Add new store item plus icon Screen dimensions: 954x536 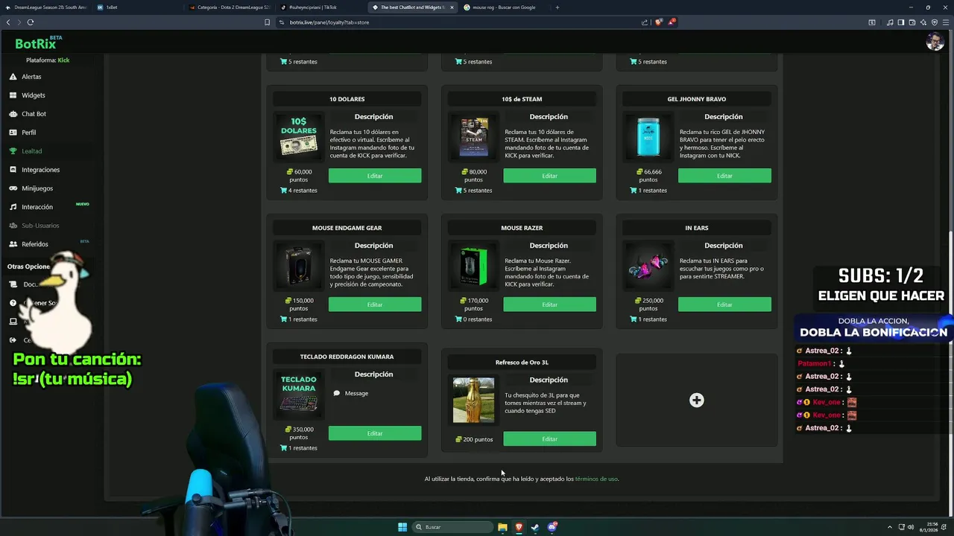tap(696, 401)
